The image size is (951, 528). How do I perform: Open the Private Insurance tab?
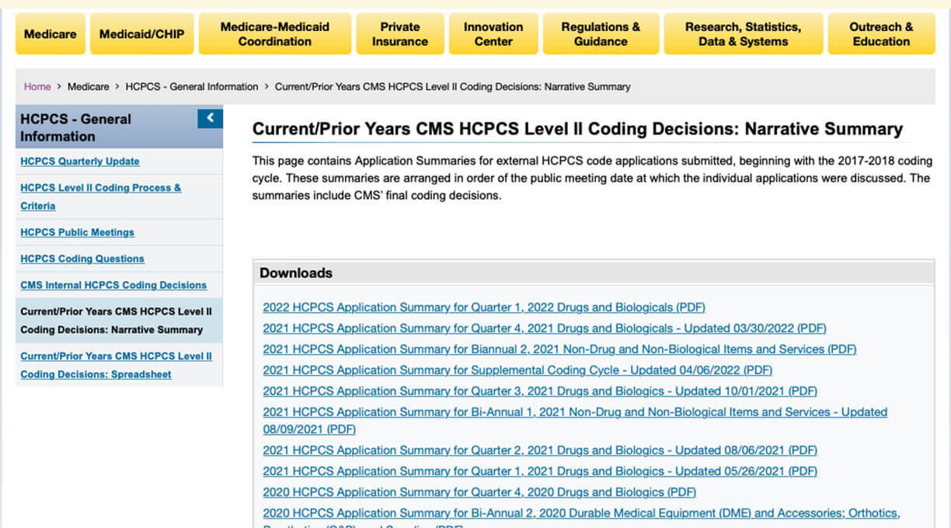(400, 34)
